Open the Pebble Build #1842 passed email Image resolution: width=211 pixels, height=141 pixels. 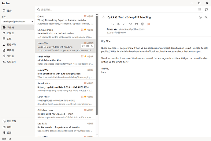[65, 113]
